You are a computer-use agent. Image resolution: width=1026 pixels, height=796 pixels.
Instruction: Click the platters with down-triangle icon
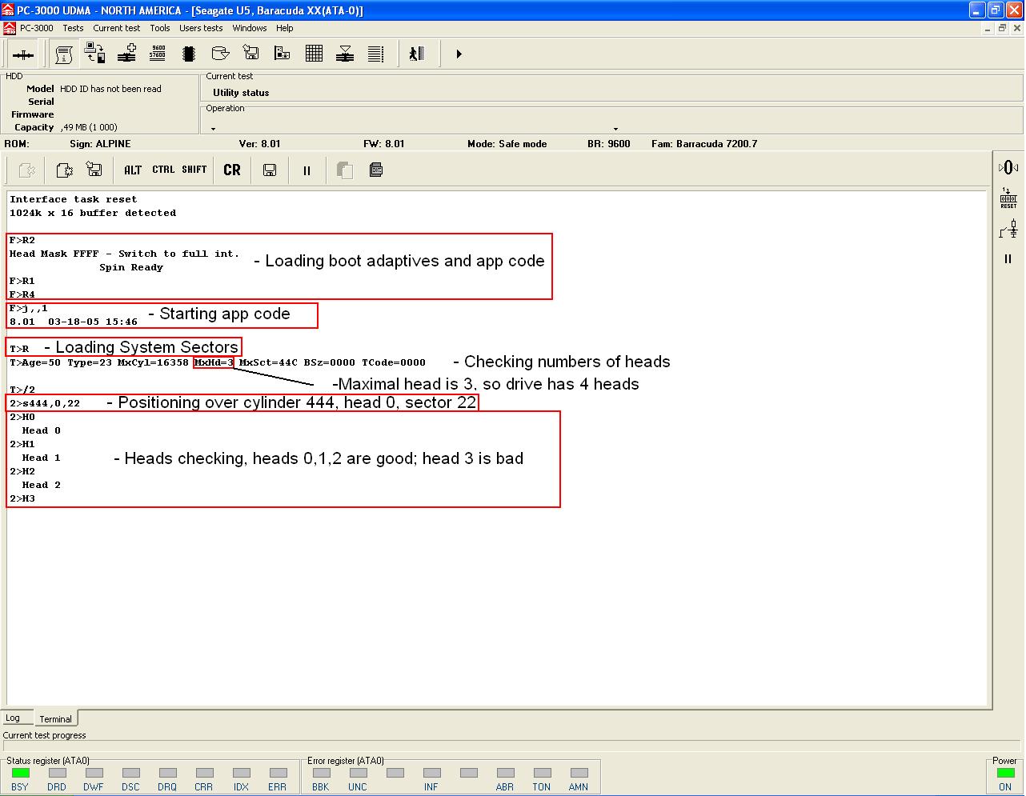coord(345,54)
